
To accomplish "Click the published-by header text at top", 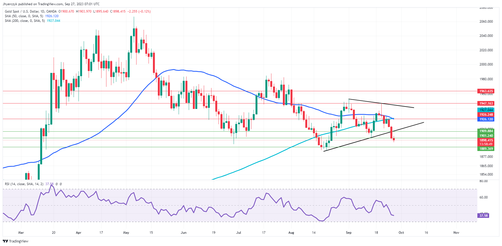I will pyautogui.click(x=51, y=4).
